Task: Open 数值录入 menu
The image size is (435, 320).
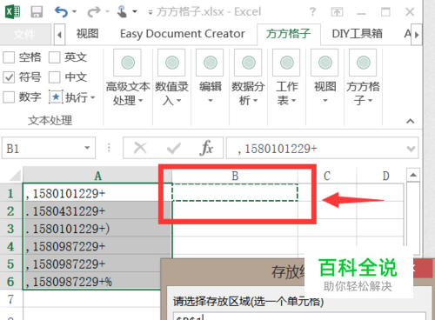Action: (x=171, y=77)
